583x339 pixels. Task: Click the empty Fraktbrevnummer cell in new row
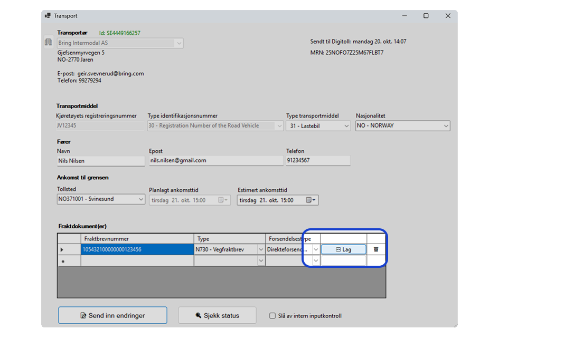137,261
